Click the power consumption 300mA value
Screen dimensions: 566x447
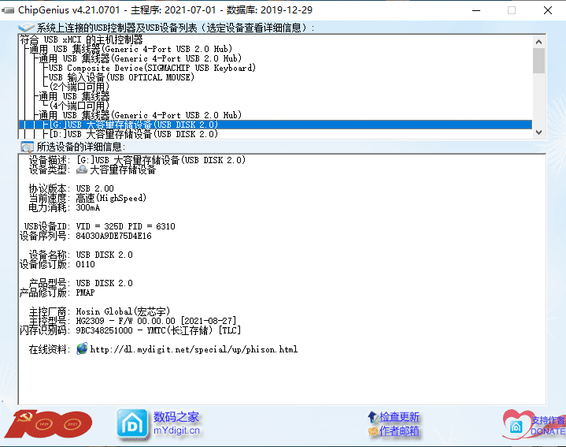[87, 207]
